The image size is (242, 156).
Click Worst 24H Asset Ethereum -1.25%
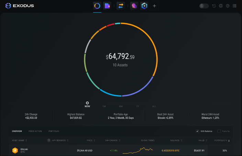click(x=210, y=116)
